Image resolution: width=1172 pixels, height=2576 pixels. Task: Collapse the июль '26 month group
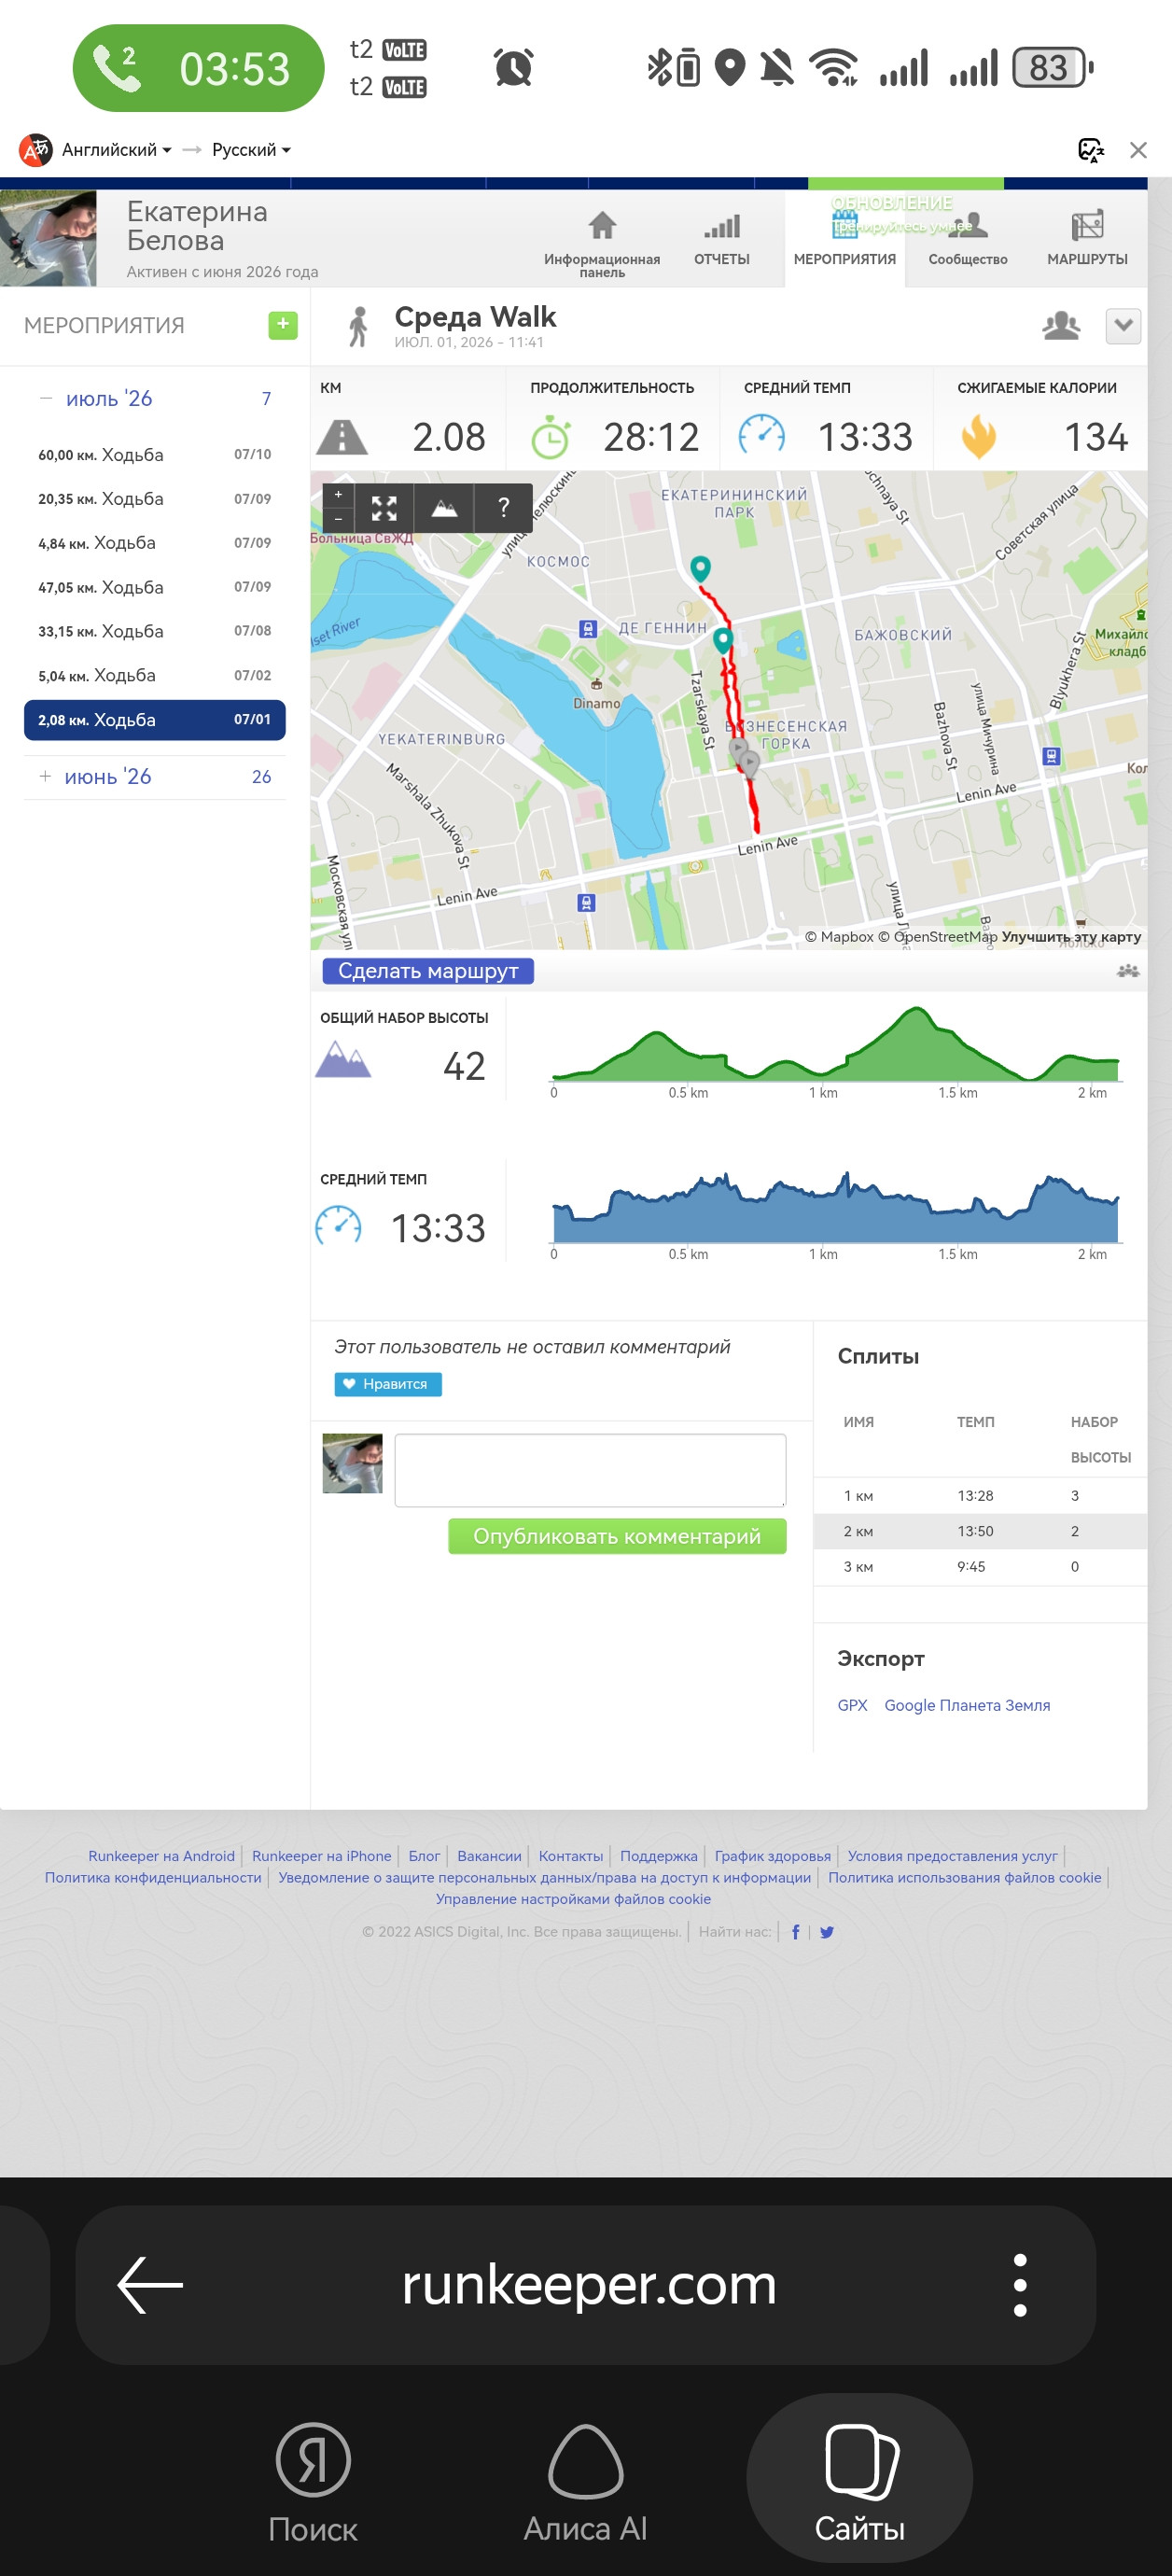45,398
